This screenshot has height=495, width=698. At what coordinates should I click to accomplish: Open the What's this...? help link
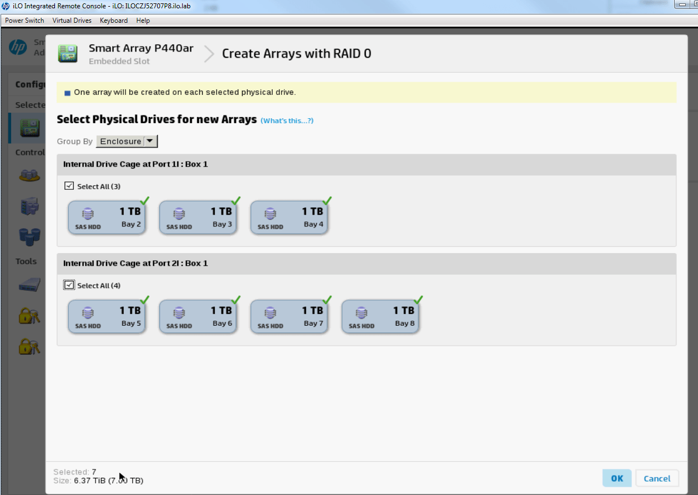tap(287, 120)
